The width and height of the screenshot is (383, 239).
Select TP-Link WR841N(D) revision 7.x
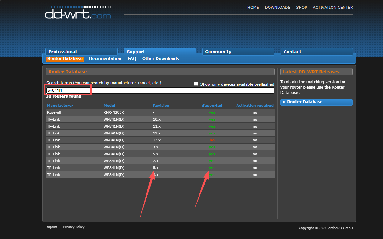click(x=160, y=161)
